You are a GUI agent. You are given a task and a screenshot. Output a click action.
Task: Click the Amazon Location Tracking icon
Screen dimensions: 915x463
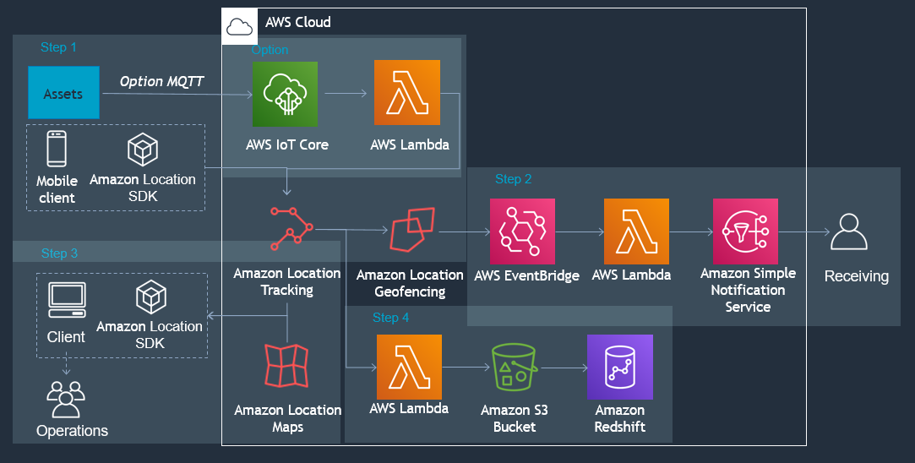click(291, 228)
